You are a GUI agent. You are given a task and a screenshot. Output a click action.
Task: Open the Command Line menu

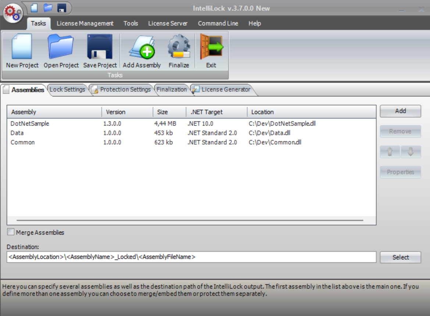(218, 23)
